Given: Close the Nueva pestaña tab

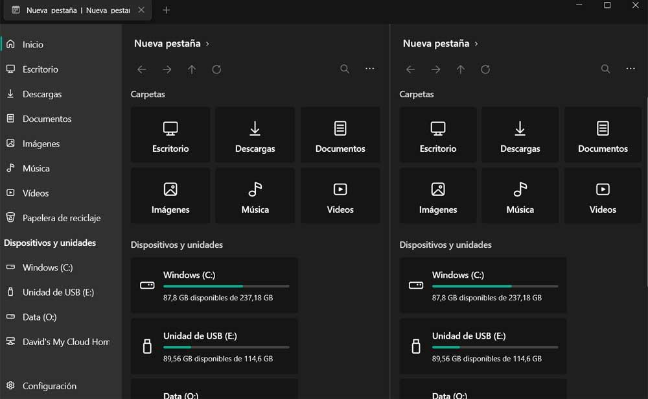Looking at the screenshot, I should click(141, 10).
